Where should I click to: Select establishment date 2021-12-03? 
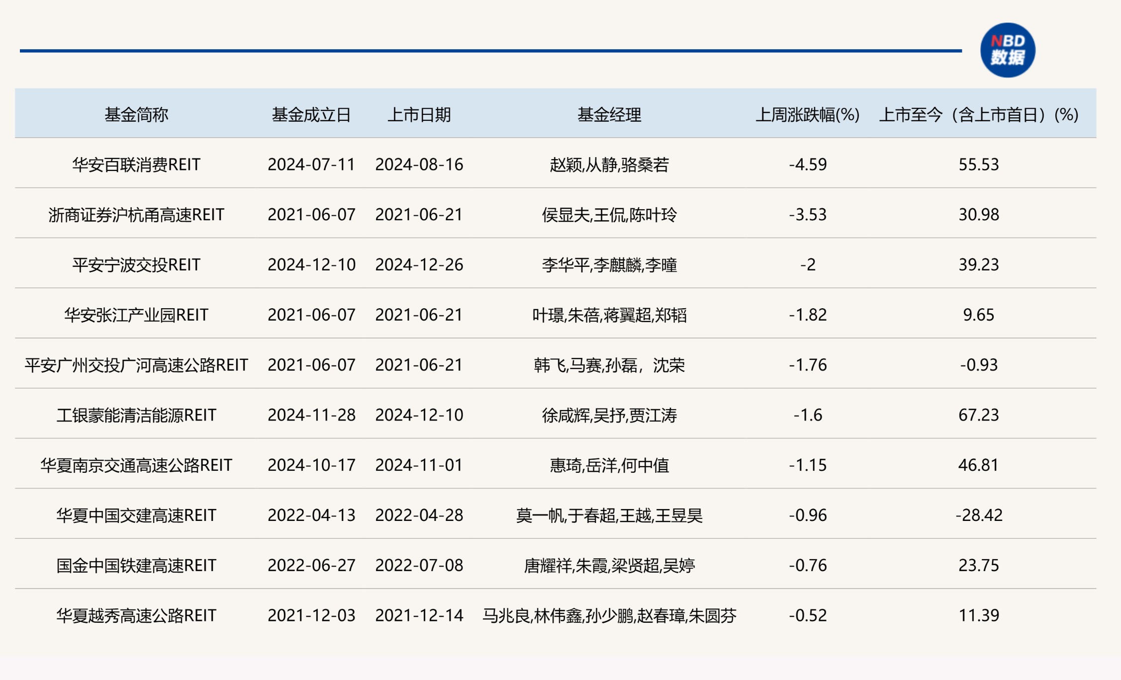pyautogui.click(x=311, y=616)
